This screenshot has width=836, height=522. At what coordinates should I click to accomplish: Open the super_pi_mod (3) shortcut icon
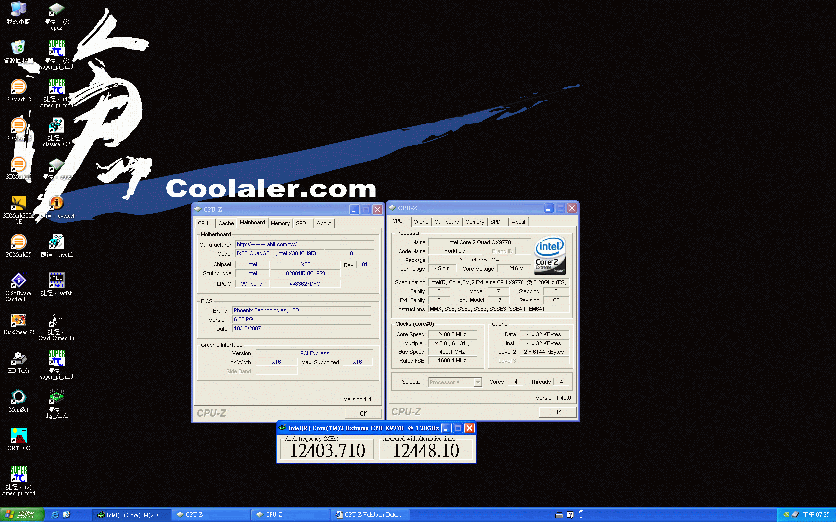coord(56,55)
